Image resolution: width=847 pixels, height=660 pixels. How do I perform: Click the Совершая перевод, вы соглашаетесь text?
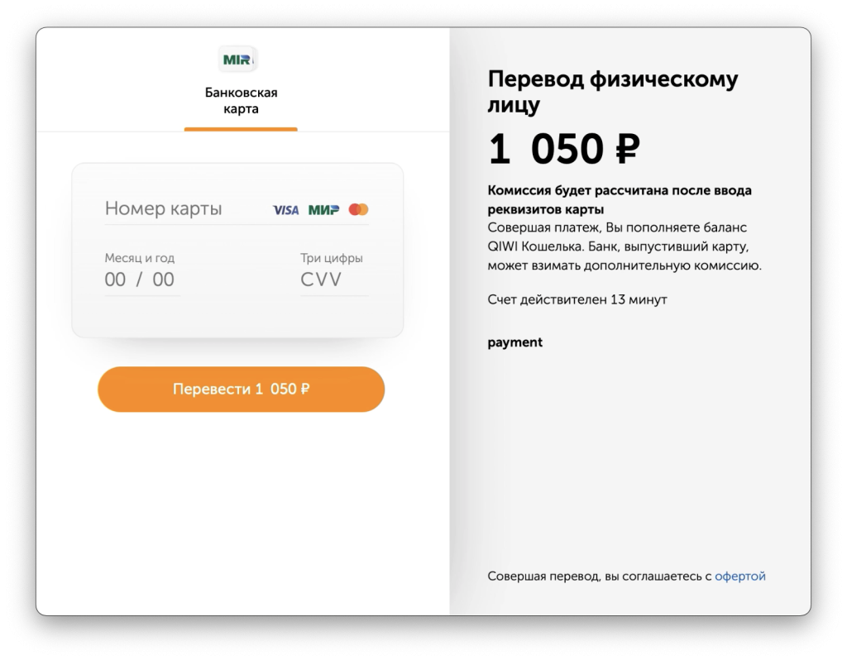599,576
